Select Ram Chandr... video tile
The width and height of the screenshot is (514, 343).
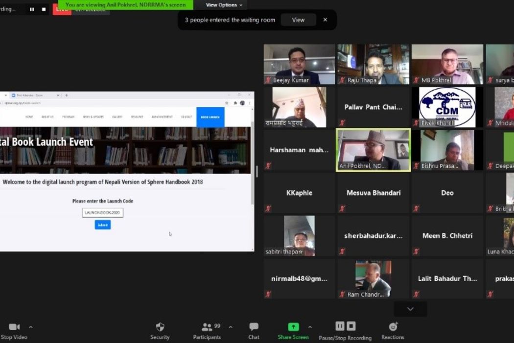(374, 279)
